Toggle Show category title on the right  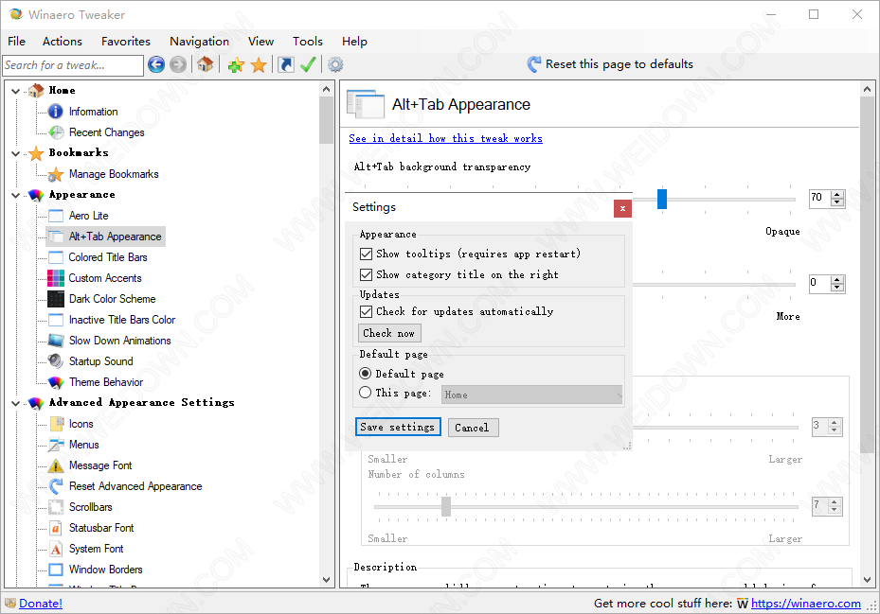pyautogui.click(x=366, y=274)
